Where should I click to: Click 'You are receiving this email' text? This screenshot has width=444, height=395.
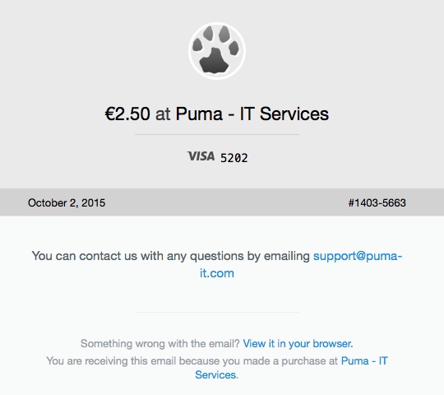pyautogui.click(x=112, y=360)
